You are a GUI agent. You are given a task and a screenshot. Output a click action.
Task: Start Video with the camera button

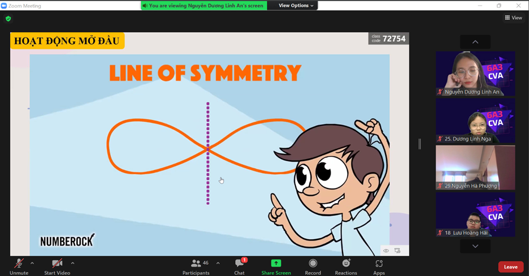coord(57,264)
